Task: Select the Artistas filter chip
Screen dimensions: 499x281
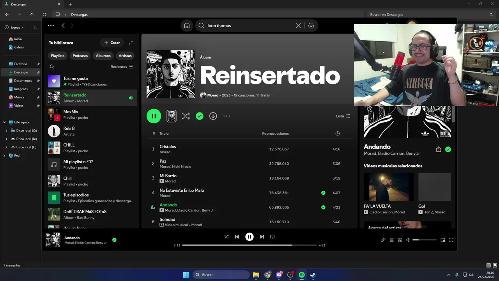Action: pos(125,56)
